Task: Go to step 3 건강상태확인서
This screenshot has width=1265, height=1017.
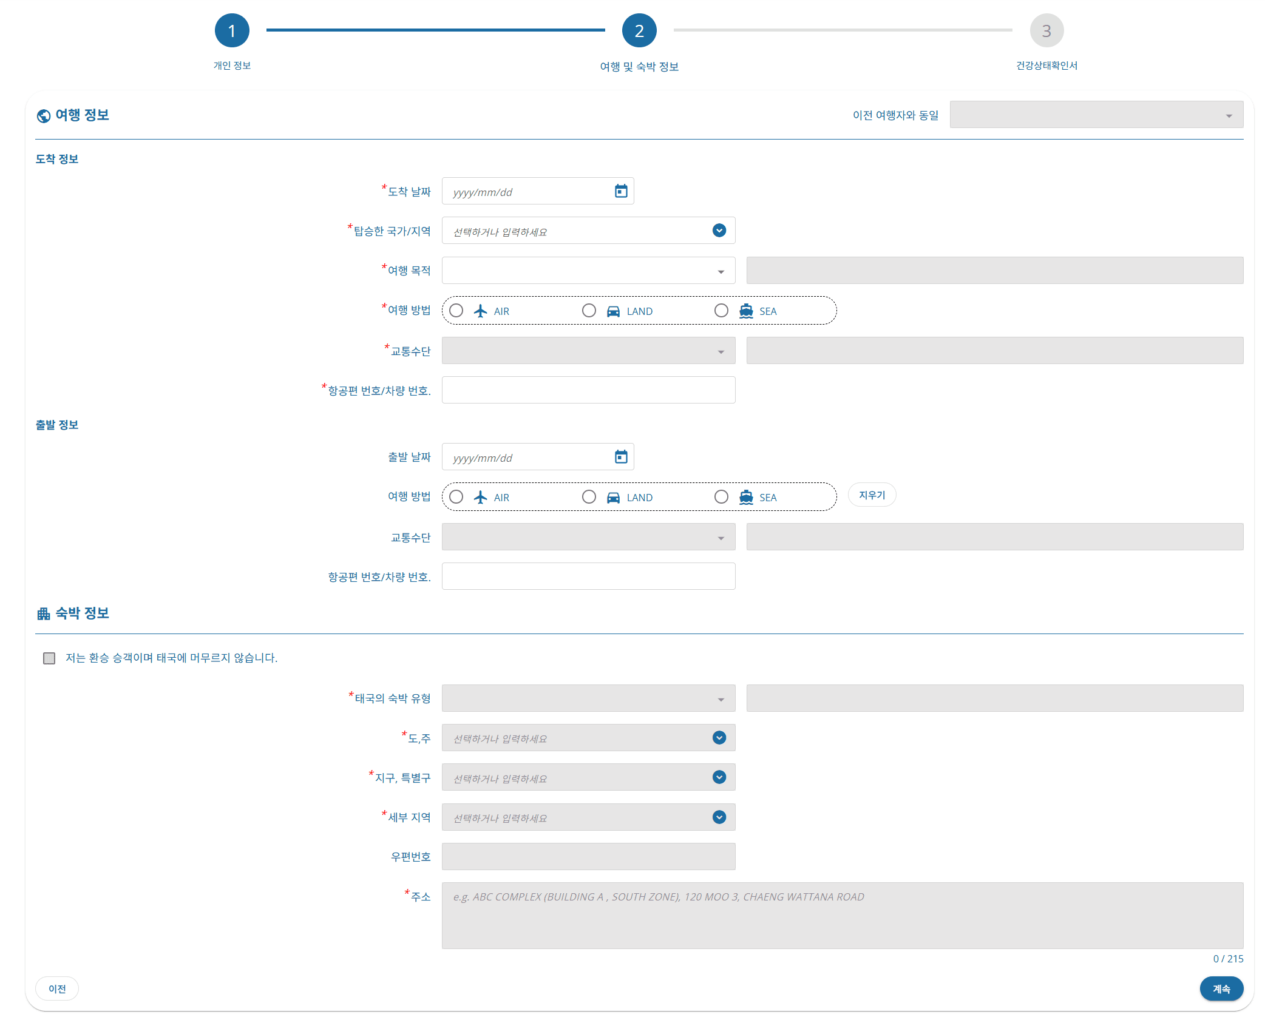Action: (1046, 30)
